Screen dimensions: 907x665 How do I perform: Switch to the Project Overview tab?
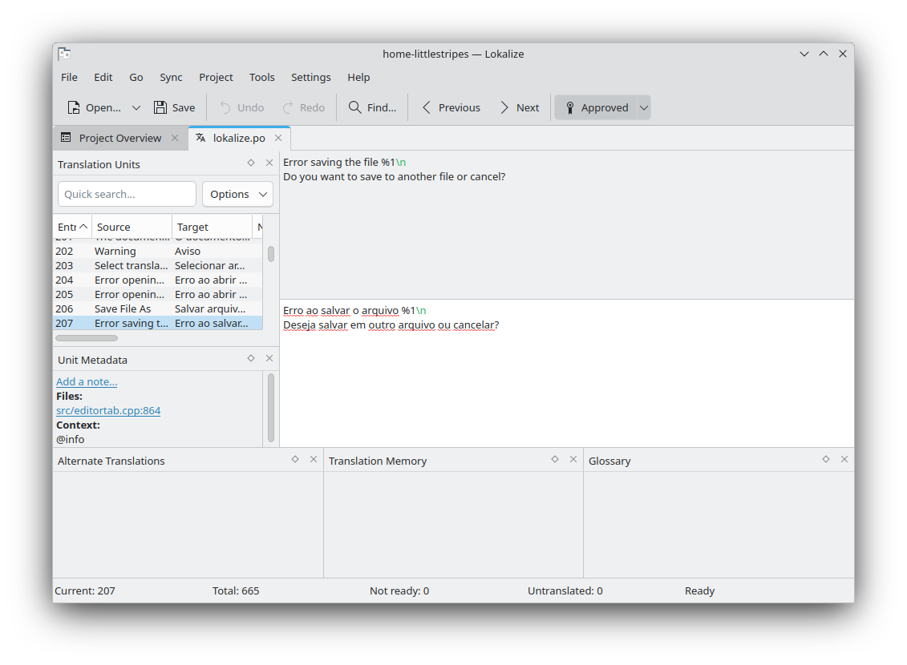[120, 138]
